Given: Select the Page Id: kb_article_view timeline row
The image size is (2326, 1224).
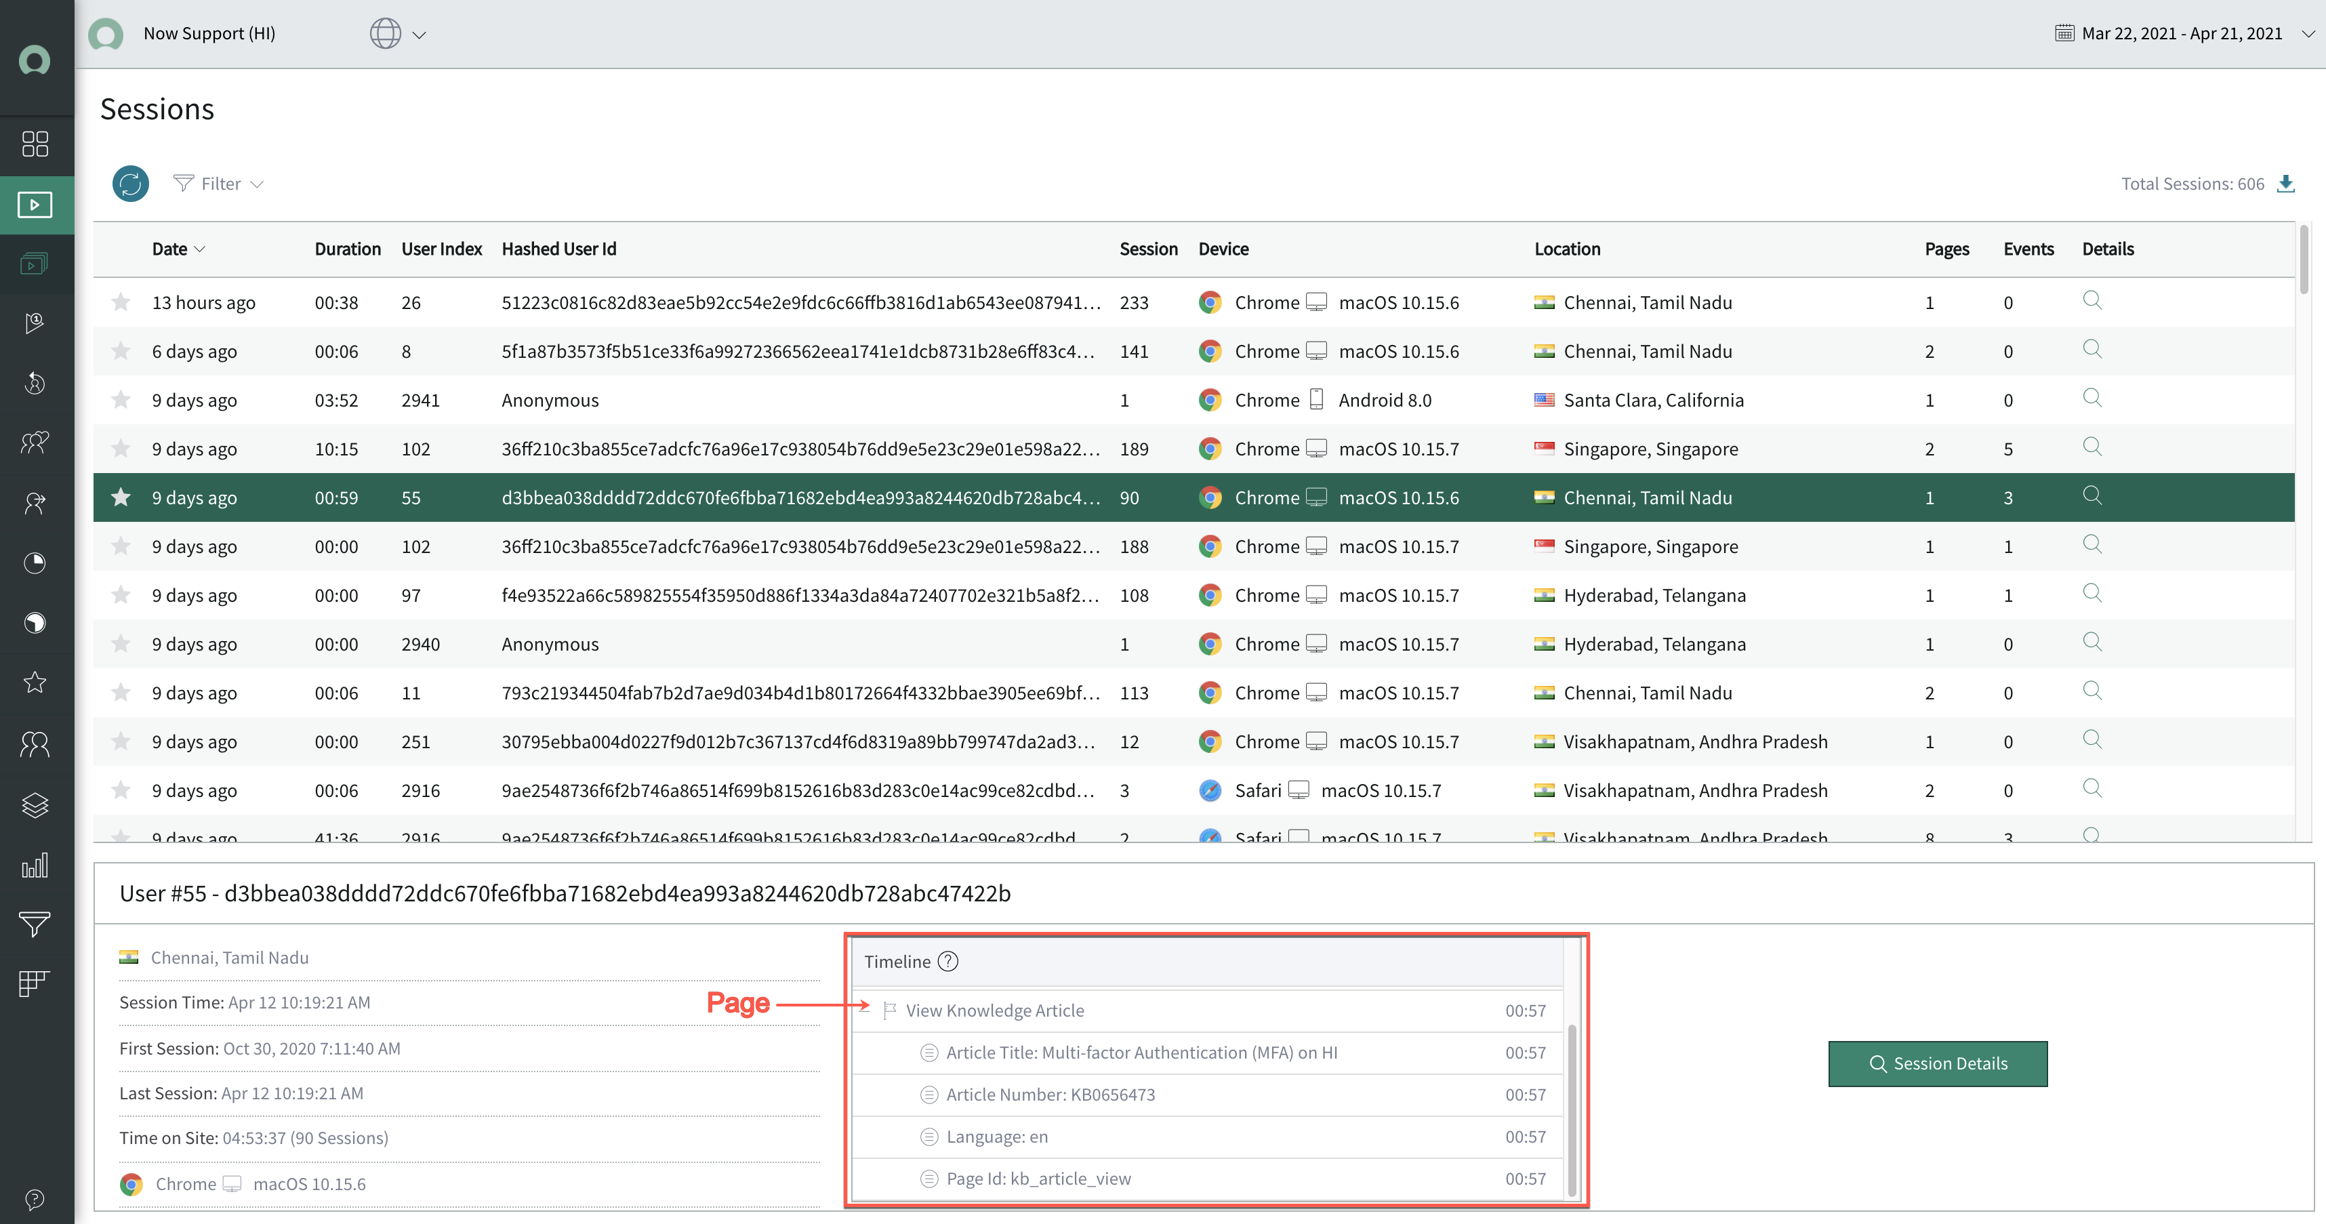Looking at the screenshot, I should [1207, 1179].
